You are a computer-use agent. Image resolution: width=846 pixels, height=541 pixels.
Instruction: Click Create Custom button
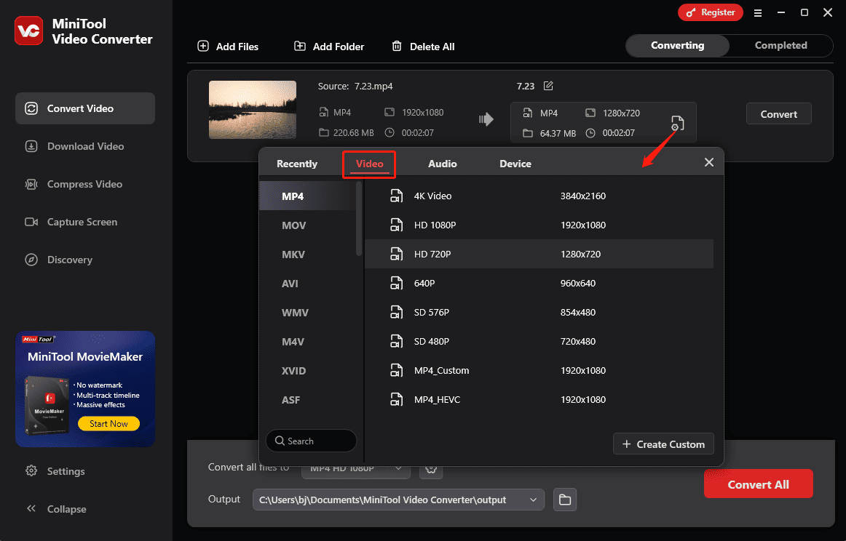click(663, 444)
